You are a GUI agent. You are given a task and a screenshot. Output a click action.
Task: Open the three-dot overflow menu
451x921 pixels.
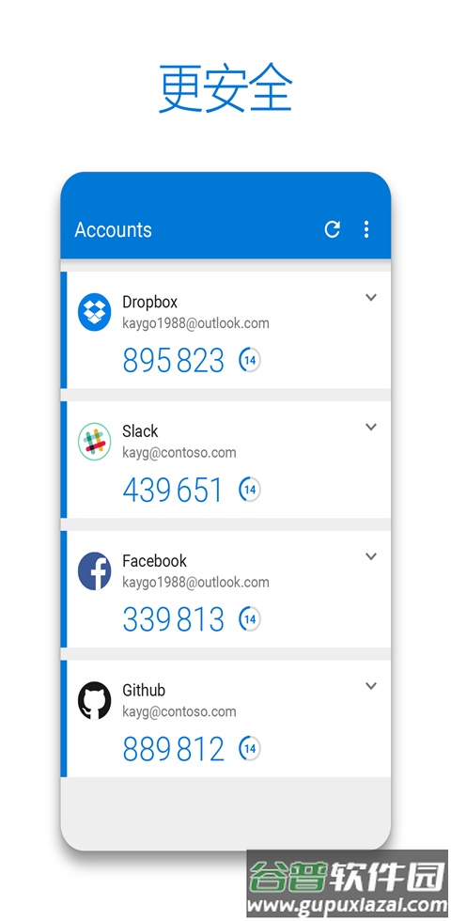point(366,229)
